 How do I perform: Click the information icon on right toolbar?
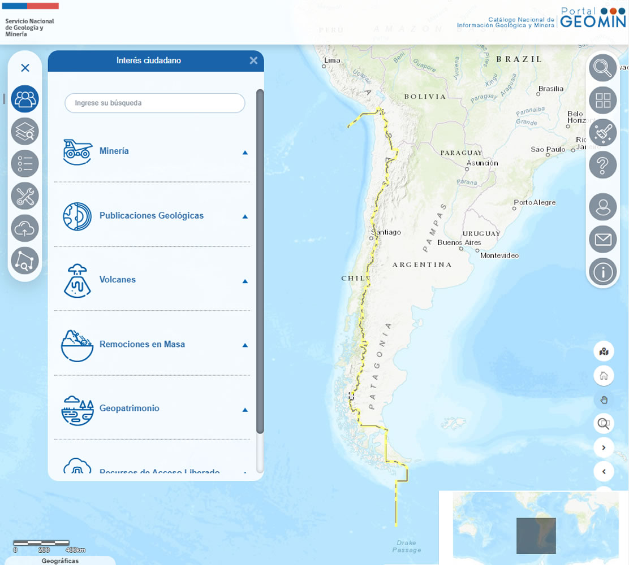click(603, 272)
